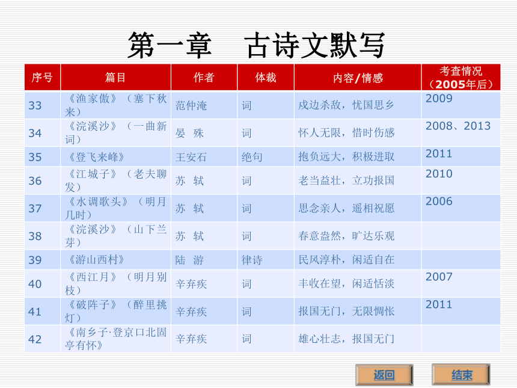The image size is (517, 388).
Task: Select row number 41 cell
Action: pos(43,311)
